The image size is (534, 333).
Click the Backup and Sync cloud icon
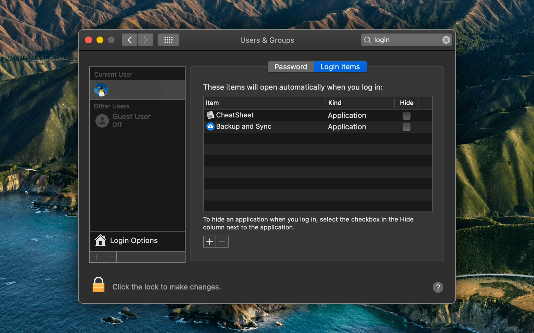(x=210, y=126)
